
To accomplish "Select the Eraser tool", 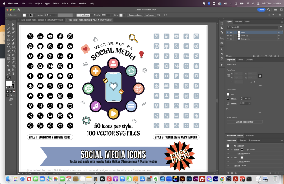I will [13, 43].
